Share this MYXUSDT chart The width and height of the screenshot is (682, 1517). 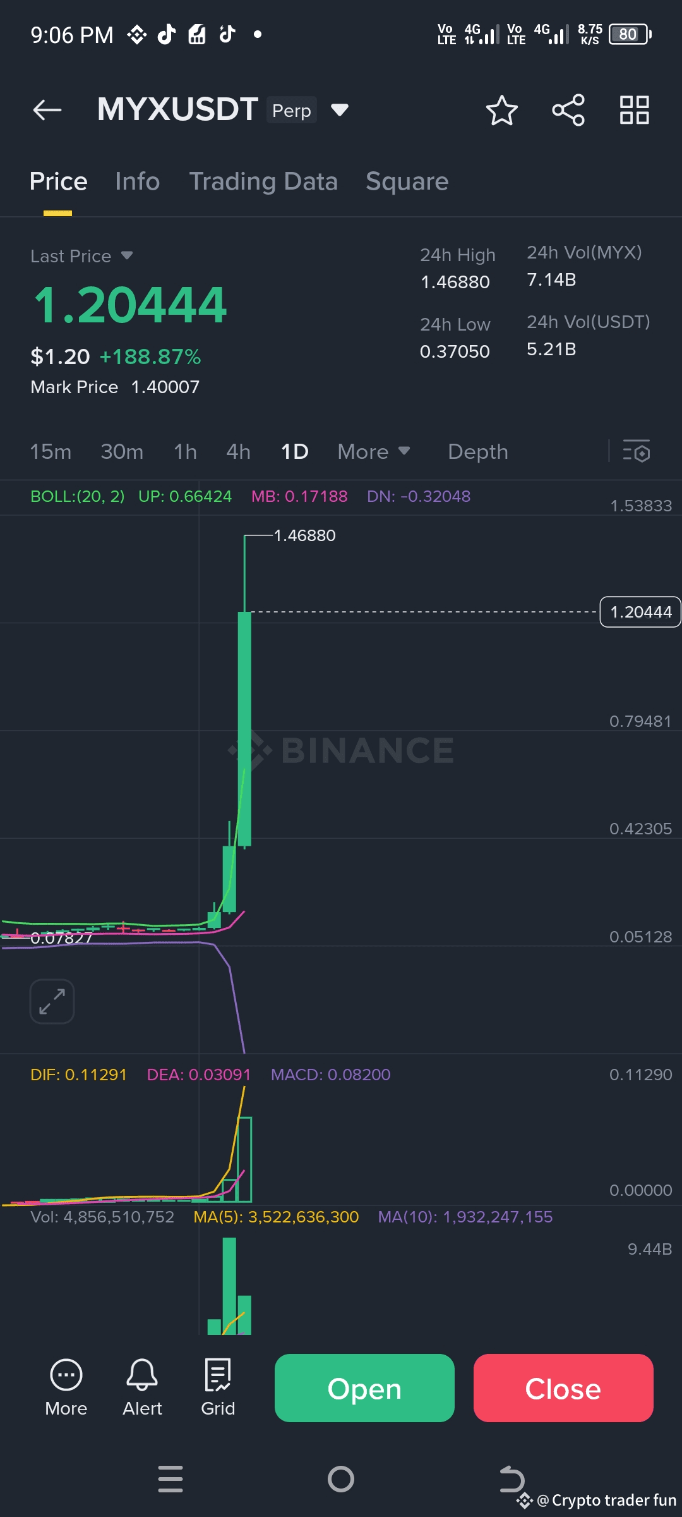click(x=568, y=110)
